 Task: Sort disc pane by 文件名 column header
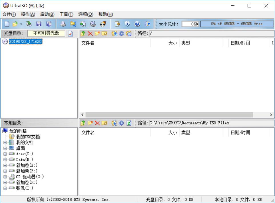pos(115,43)
